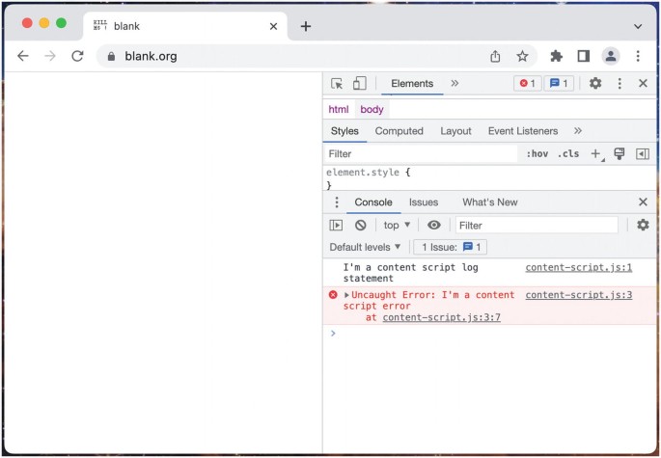Open console settings gear icon
This screenshot has height=458, width=661.
click(643, 225)
